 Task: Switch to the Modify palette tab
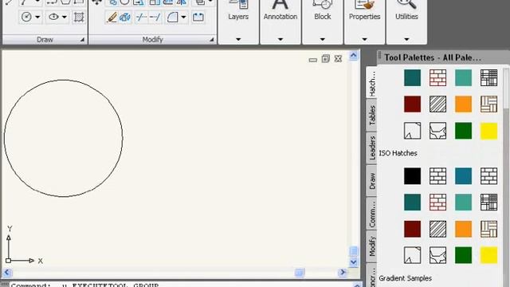click(372, 246)
